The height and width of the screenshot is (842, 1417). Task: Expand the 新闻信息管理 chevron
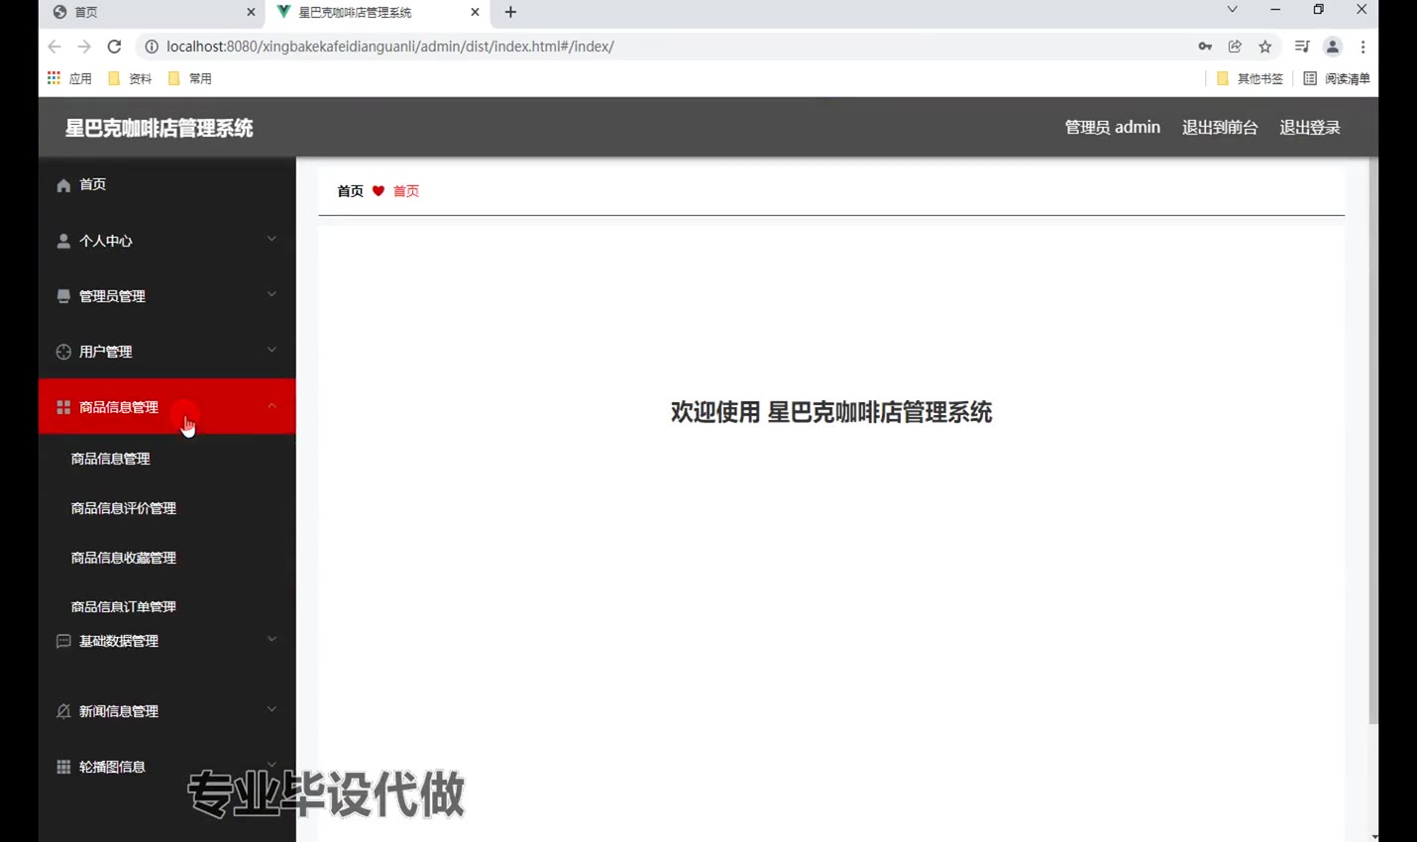(x=272, y=709)
